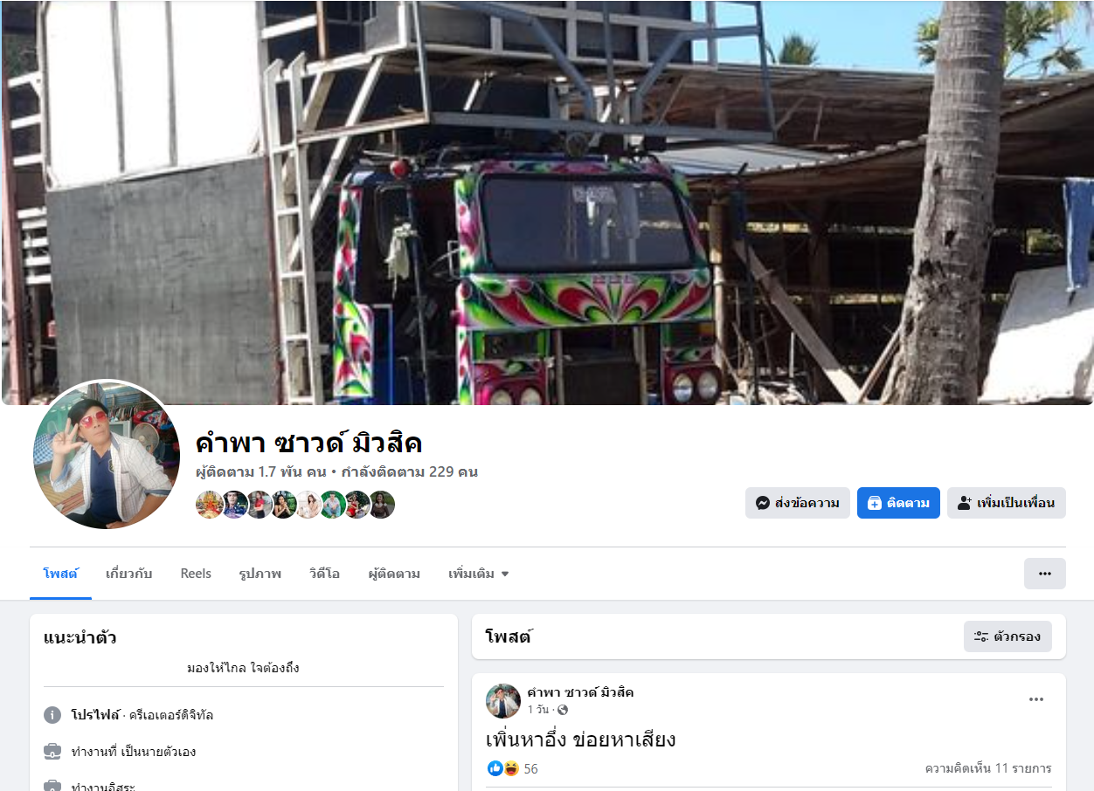Click the Messenger icon on ส่งข้อความ button
The width and height of the screenshot is (1094, 791).
point(763,503)
